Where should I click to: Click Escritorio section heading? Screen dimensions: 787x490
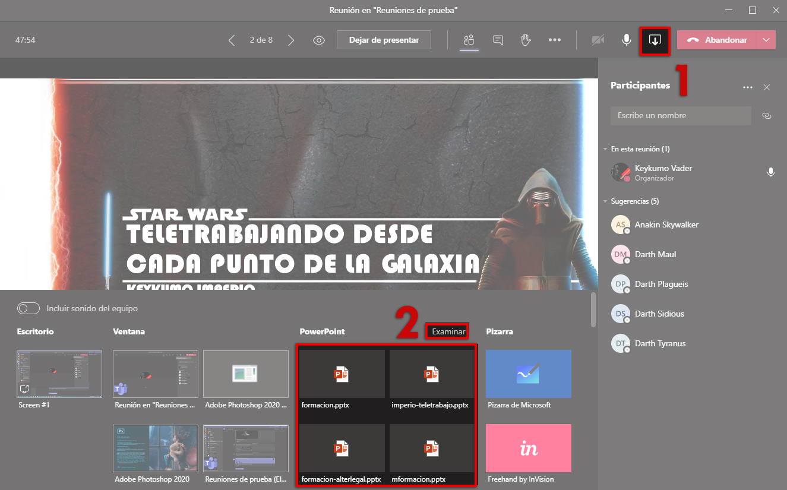pyautogui.click(x=36, y=331)
